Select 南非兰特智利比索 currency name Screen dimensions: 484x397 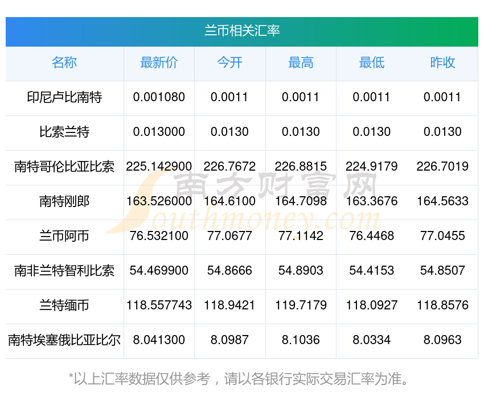click(64, 271)
